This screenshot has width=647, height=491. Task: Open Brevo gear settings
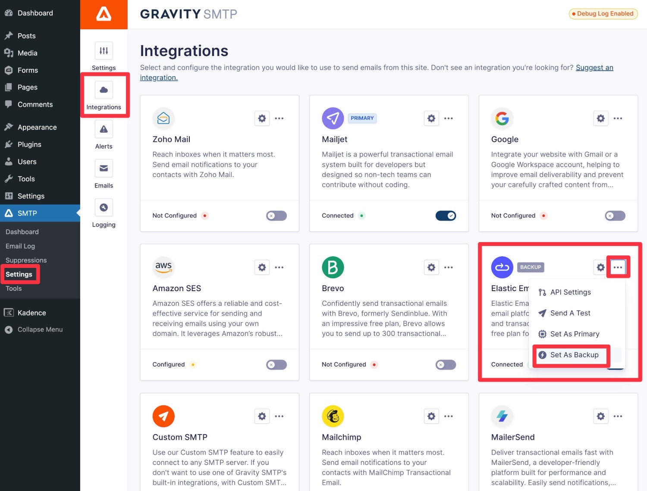click(431, 267)
